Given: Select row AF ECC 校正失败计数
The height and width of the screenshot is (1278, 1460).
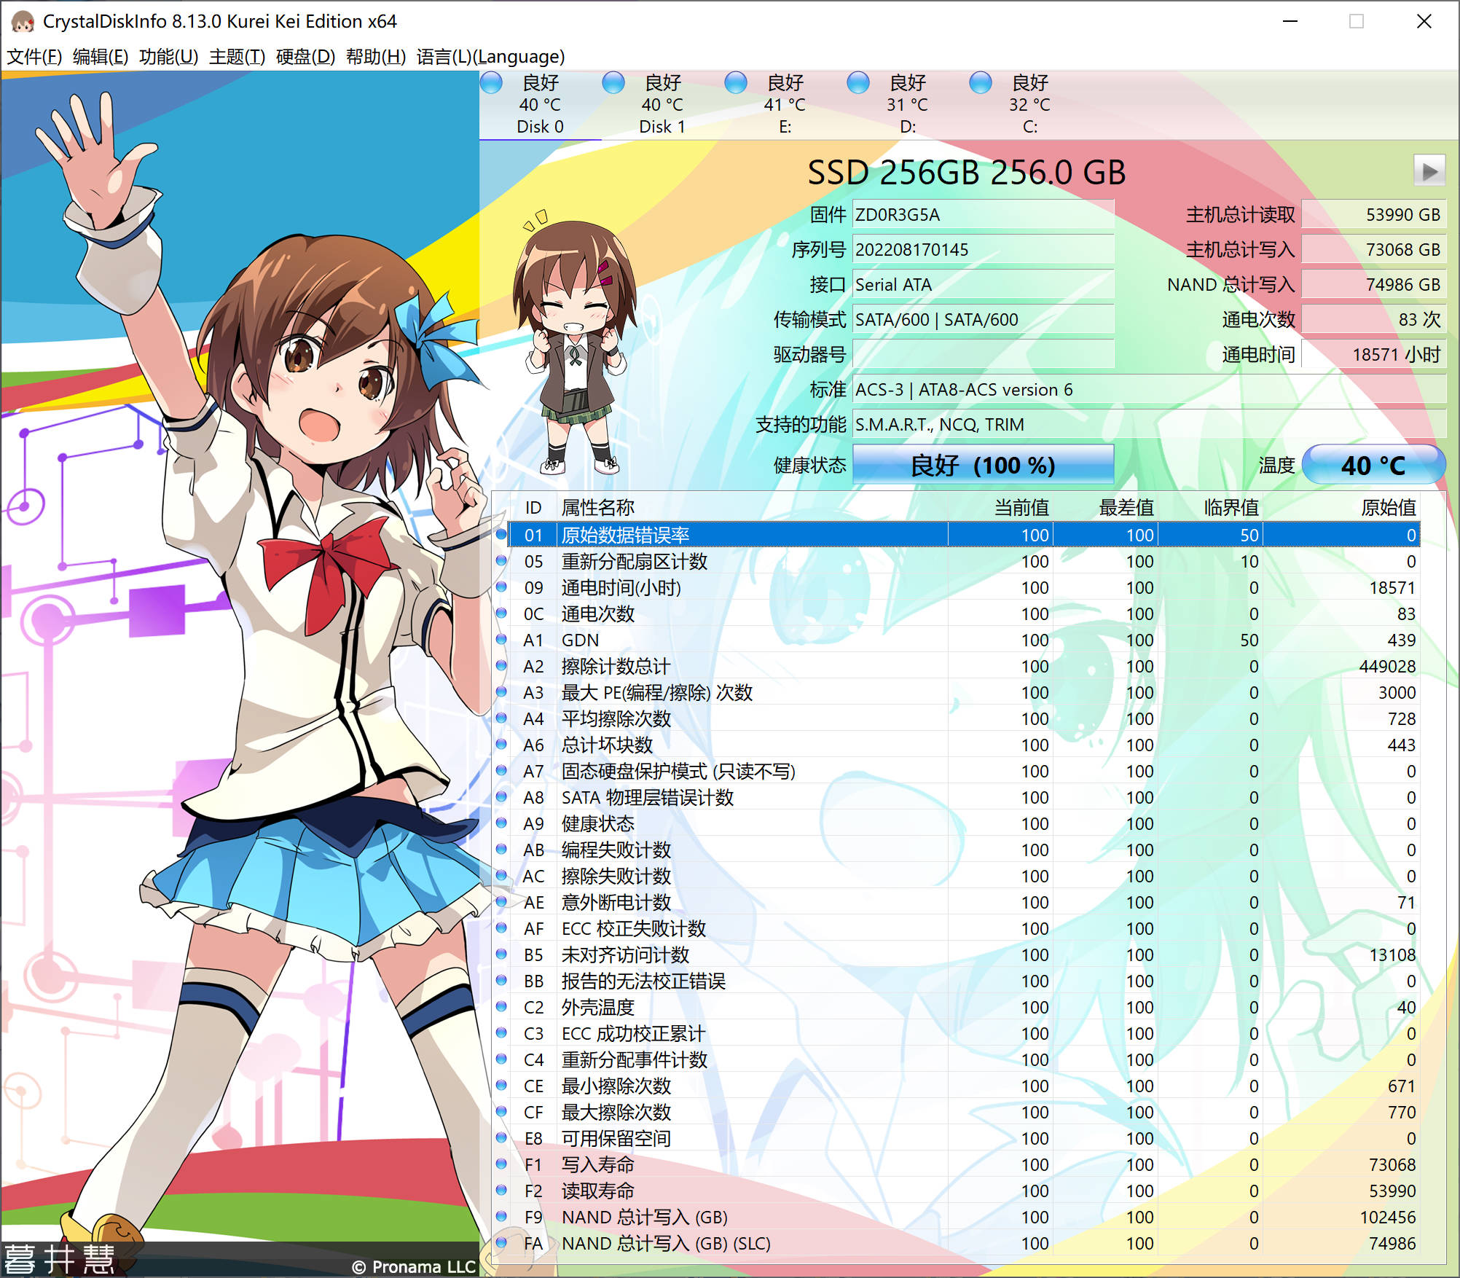Looking at the screenshot, I should coord(957,928).
